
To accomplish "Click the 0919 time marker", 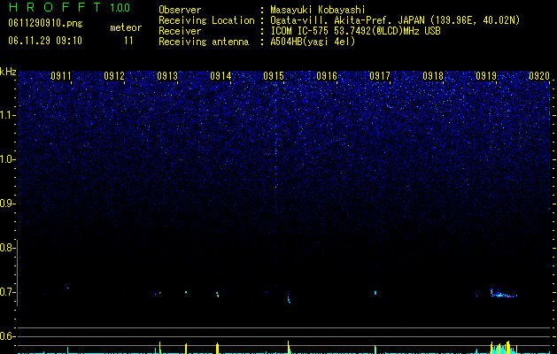I will [x=485, y=75].
